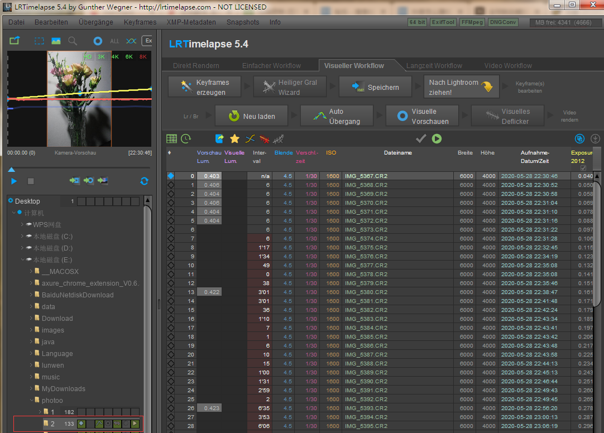Select the blue dashed crop rectangle icon
Image resolution: width=604 pixels, height=433 pixels.
click(x=39, y=41)
